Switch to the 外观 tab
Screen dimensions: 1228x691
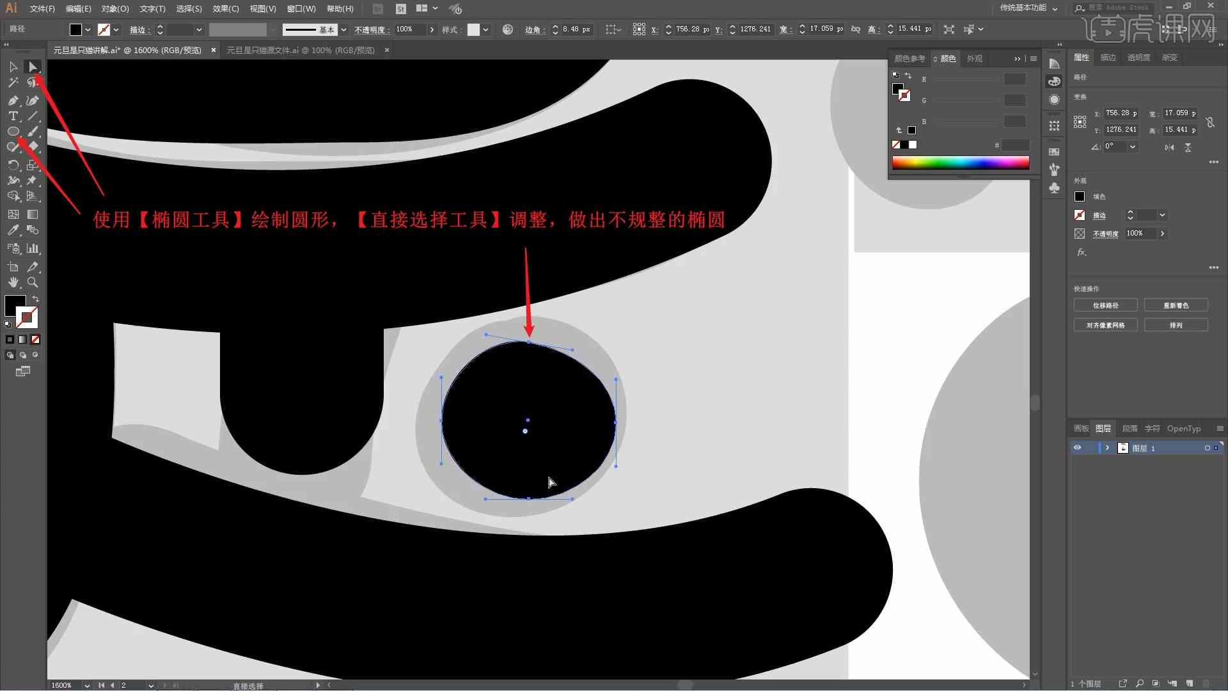(x=973, y=58)
